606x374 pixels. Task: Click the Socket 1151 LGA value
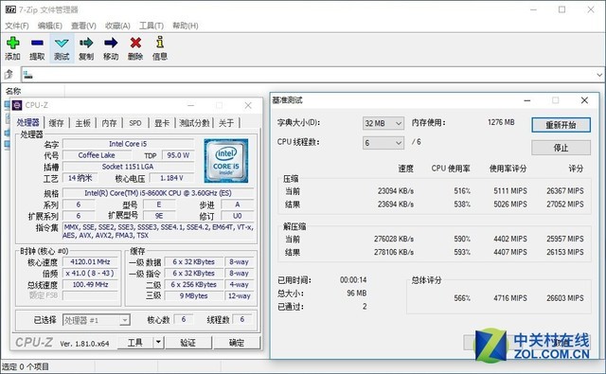coord(129,167)
